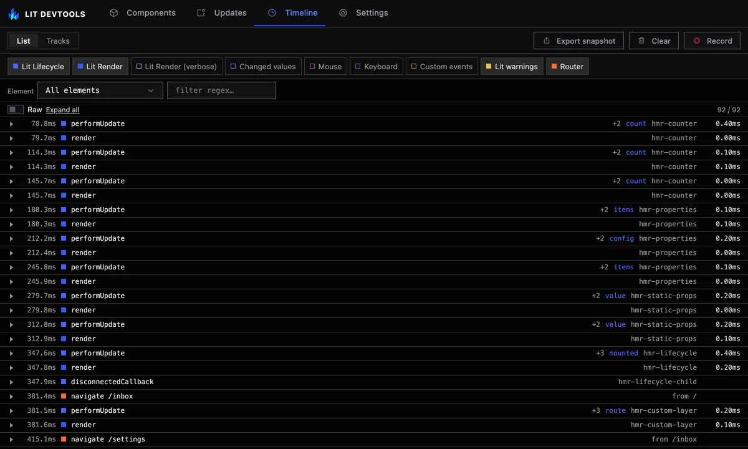The image size is (748, 449).
Task: Select the disconnectedCallback event text
Action: (112, 382)
